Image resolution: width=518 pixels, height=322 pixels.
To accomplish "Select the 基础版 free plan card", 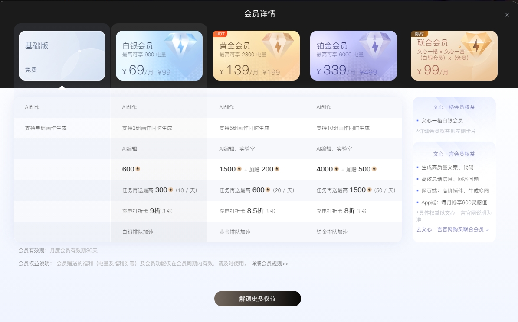I will click(x=62, y=55).
